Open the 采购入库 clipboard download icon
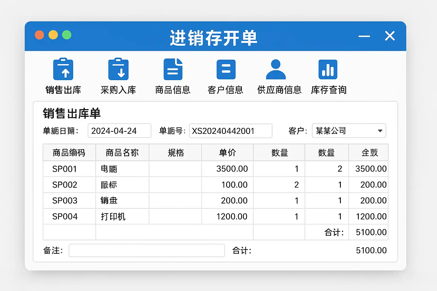This screenshot has width=437, height=291. coord(118,69)
